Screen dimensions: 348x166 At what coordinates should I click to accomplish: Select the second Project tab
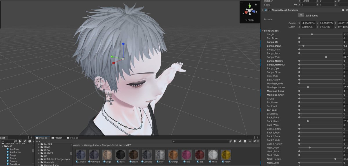(x=57, y=138)
